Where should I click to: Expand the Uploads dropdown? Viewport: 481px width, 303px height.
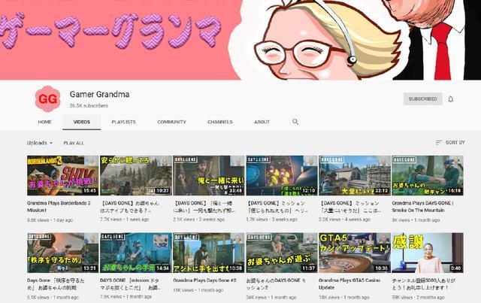click(40, 143)
